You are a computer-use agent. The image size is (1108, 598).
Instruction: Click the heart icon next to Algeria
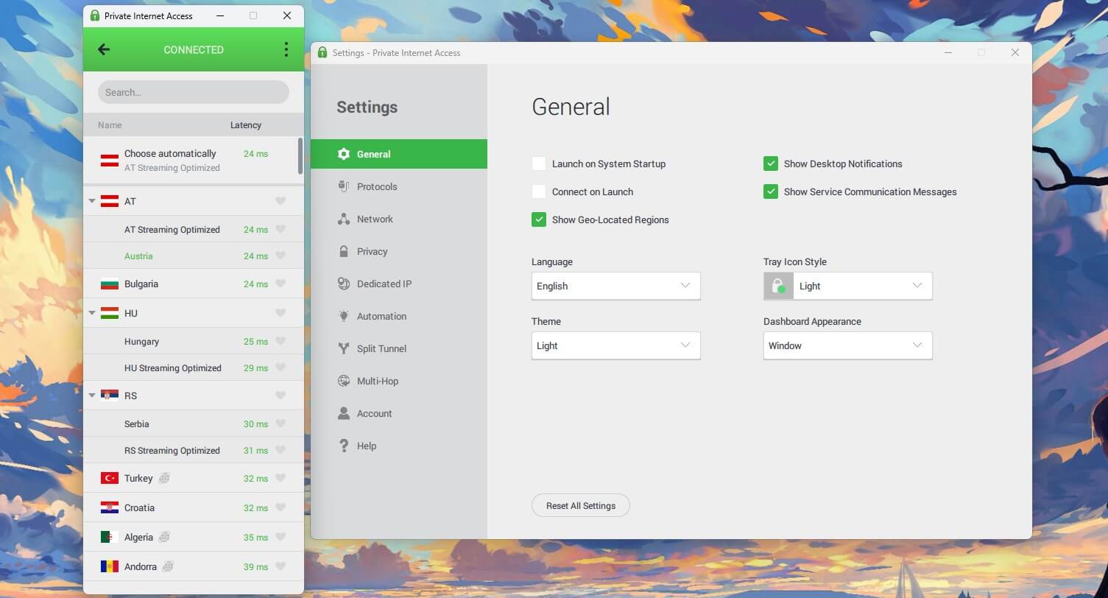[280, 537]
